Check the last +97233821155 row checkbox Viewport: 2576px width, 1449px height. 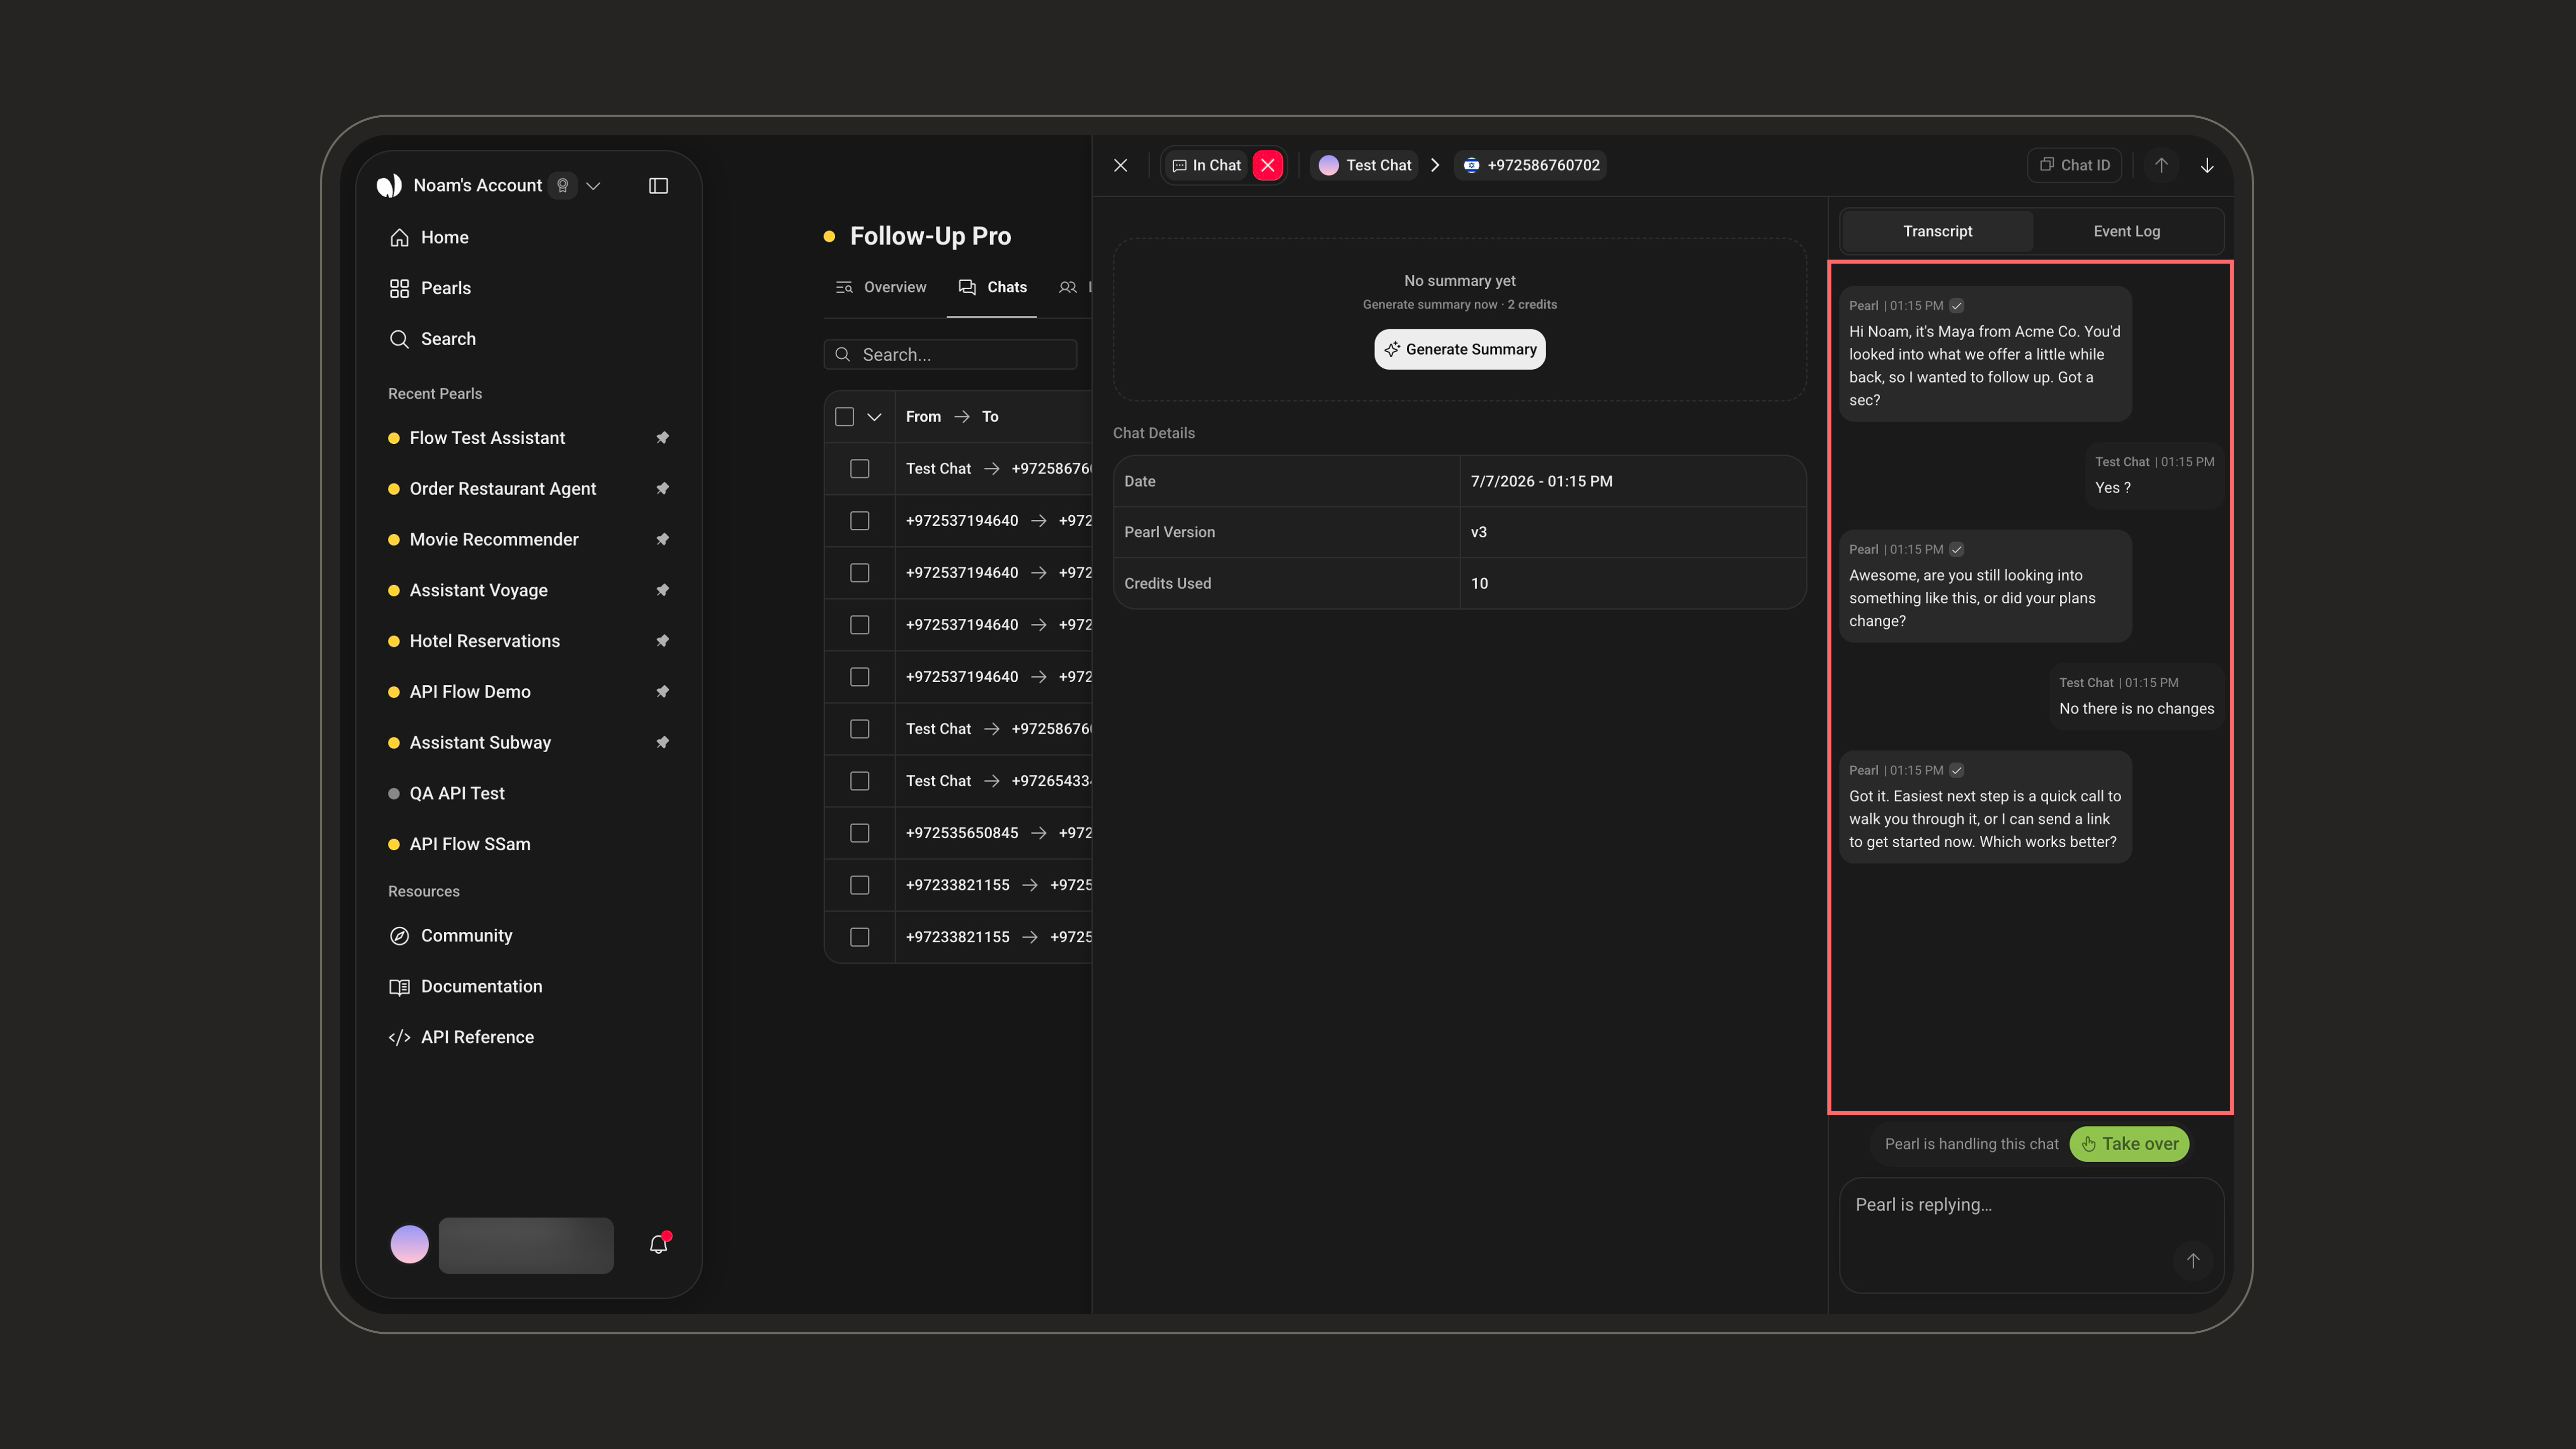860,937
